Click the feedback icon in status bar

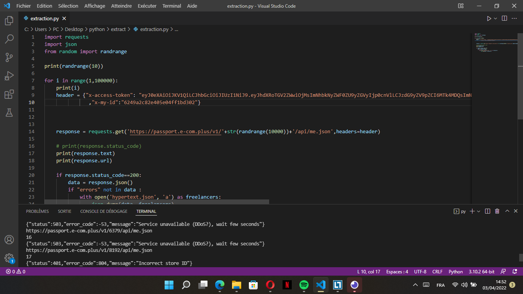point(503,271)
